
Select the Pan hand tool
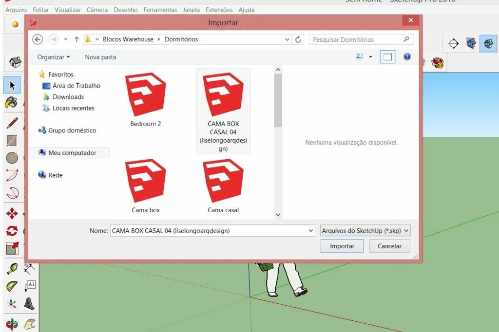(29, 324)
